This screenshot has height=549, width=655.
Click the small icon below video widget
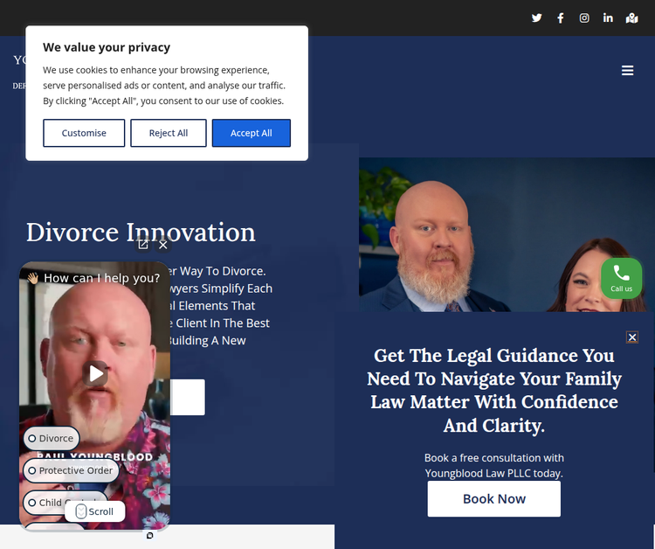pyautogui.click(x=149, y=536)
